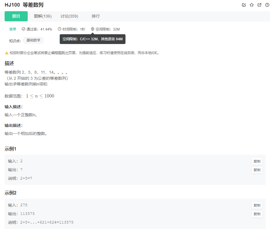270x231 pixels.
Task: Click the 示例2 heading
Action: click(10, 193)
